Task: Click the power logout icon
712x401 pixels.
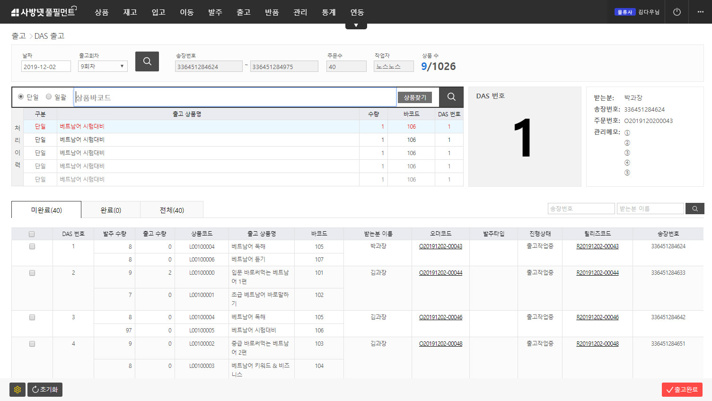Action: pyautogui.click(x=677, y=12)
